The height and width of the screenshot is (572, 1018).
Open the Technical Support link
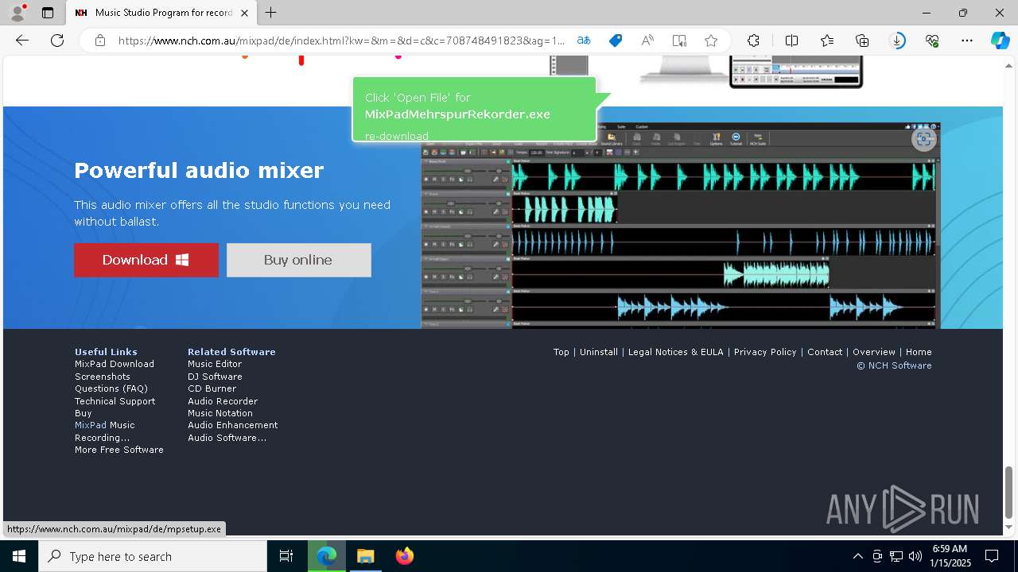click(115, 401)
